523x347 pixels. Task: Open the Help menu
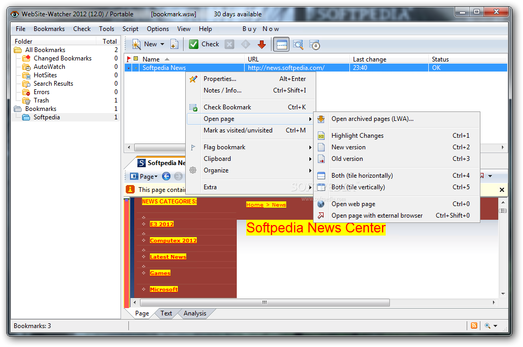(205, 29)
